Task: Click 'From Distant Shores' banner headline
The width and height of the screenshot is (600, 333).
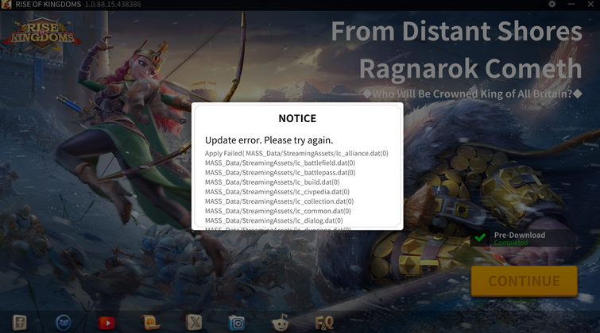Action: (456, 31)
